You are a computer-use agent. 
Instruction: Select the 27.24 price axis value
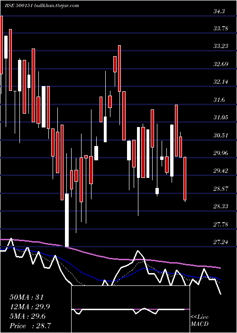click(x=221, y=242)
